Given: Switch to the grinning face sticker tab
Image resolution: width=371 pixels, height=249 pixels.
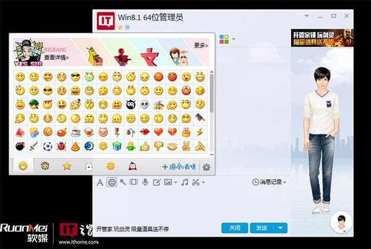Looking at the screenshot, I should pos(111,166).
